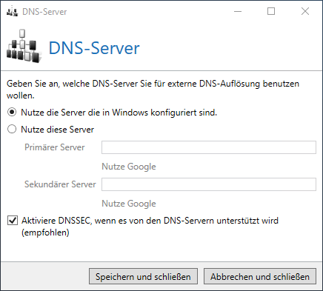Click 'Speichern und schließen' button
323x291 pixels.
coord(143,276)
